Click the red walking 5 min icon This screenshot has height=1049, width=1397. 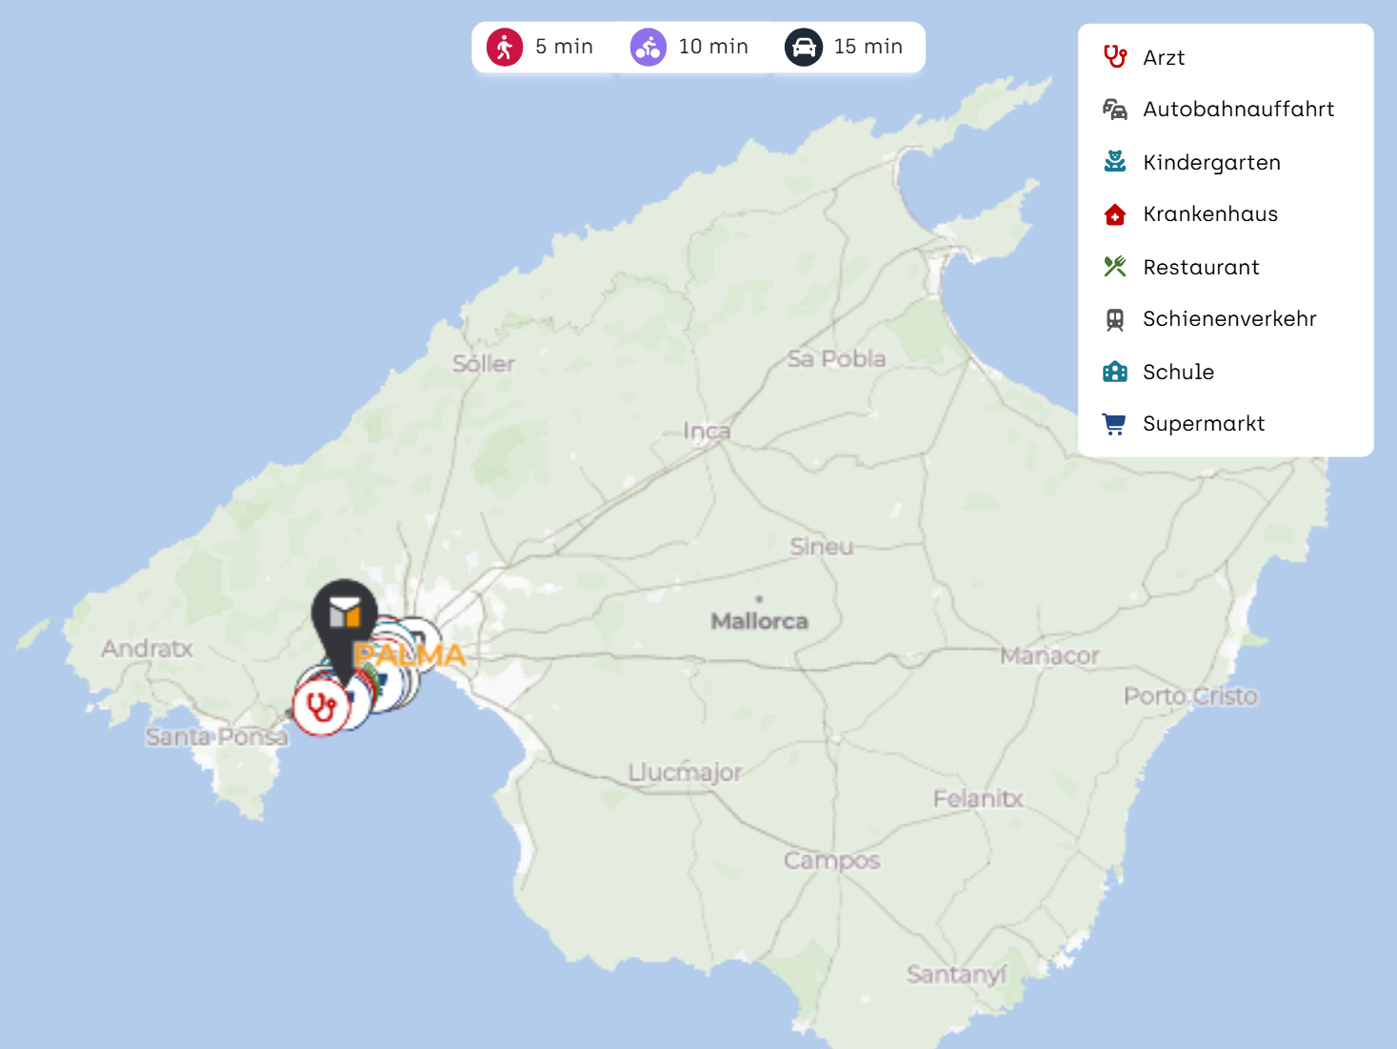pos(505,47)
